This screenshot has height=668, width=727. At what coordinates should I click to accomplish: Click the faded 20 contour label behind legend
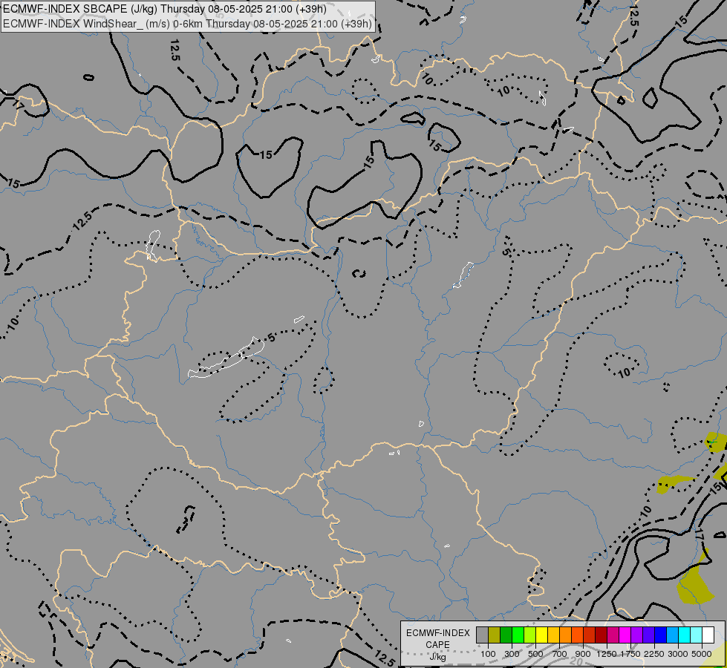576,661
